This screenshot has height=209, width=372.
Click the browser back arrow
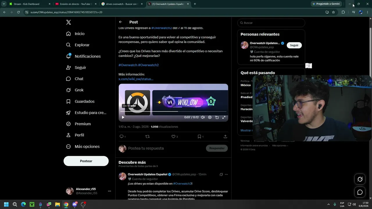point(4,12)
